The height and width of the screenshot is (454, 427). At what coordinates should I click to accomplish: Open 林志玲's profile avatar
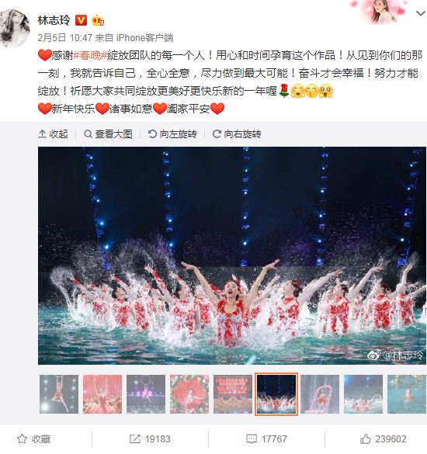point(15,29)
